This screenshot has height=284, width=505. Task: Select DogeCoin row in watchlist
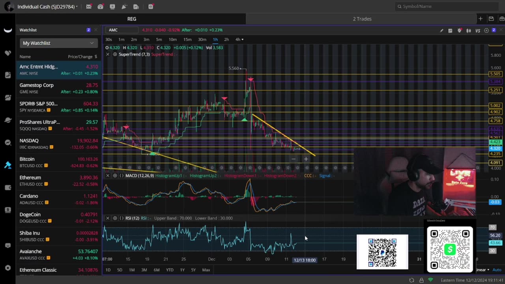coord(58,217)
